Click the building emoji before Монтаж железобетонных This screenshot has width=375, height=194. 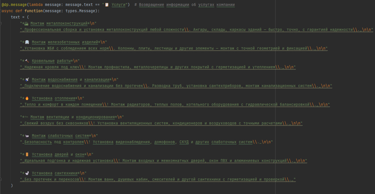coord(27,42)
